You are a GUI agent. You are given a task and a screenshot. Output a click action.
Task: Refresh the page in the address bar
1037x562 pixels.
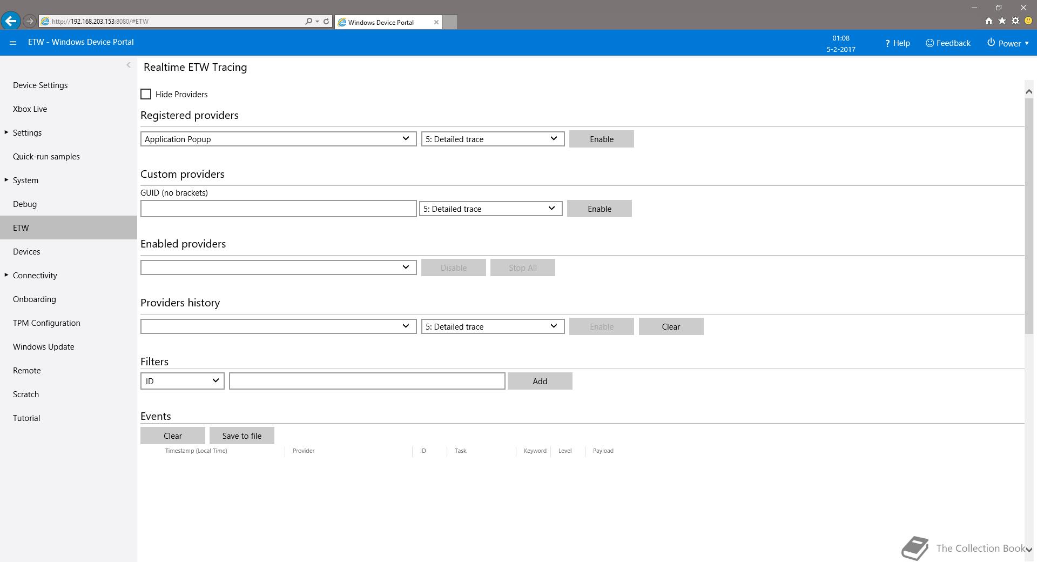(326, 21)
